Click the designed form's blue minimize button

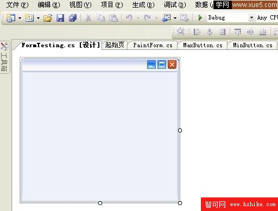pyautogui.click(x=151, y=65)
